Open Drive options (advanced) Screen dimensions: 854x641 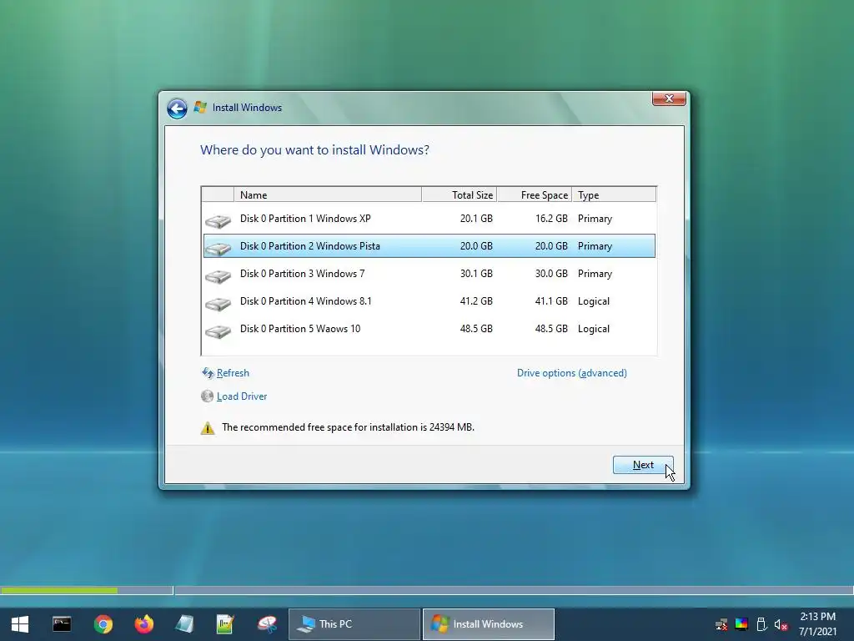(x=572, y=373)
